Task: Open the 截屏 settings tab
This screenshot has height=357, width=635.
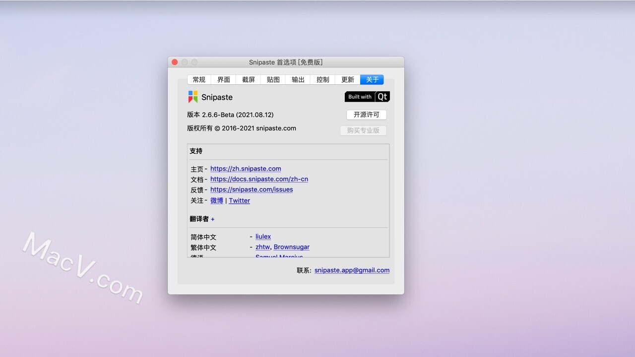Action: pos(248,79)
